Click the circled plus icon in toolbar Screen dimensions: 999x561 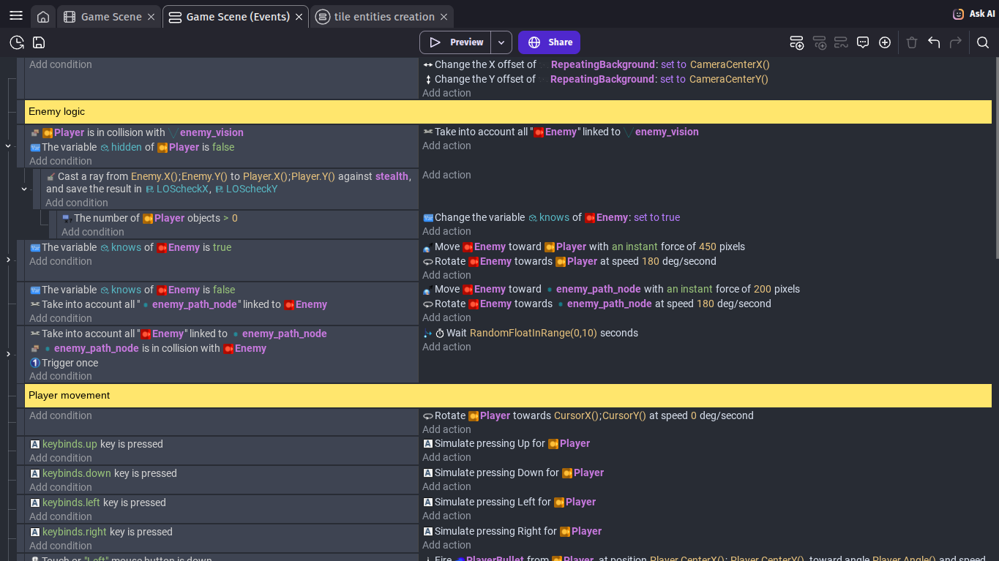coord(885,42)
